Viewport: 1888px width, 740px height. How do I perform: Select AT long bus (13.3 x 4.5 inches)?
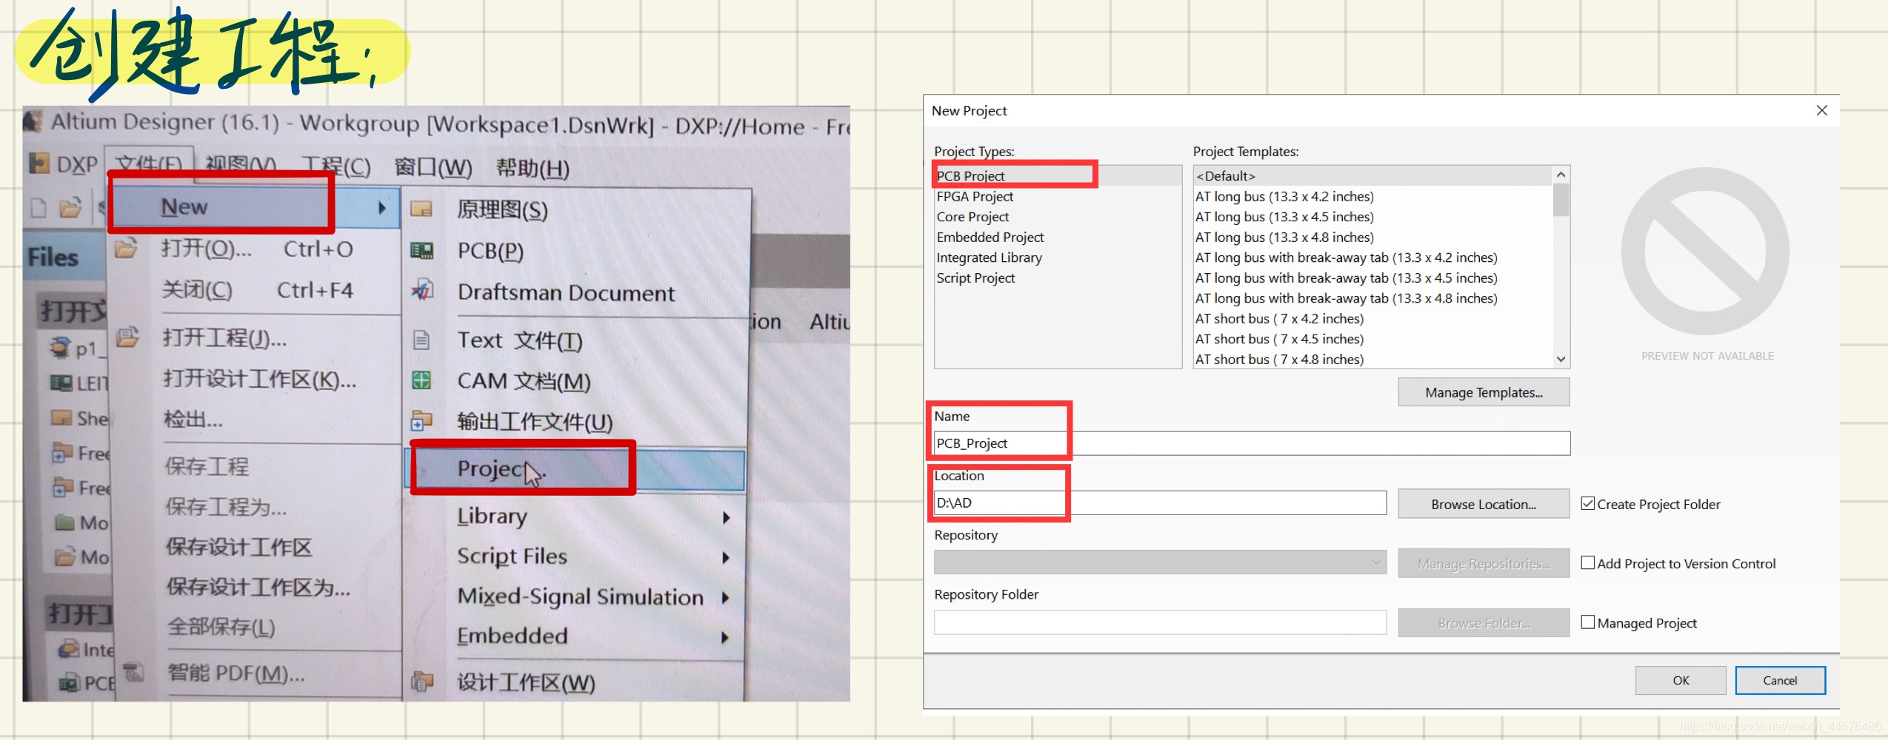1284,217
